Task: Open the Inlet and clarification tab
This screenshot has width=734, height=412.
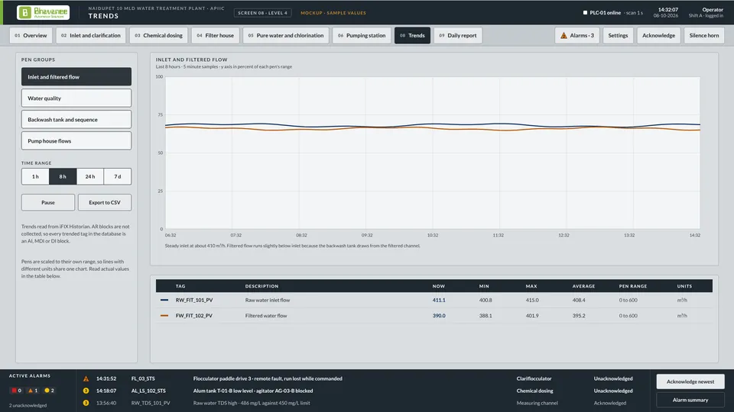Action: (91, 36)
